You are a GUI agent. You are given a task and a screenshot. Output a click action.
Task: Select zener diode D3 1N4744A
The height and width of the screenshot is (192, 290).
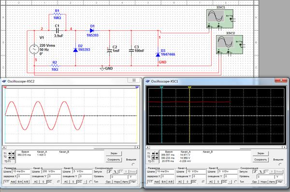click(x=158, y=55)
